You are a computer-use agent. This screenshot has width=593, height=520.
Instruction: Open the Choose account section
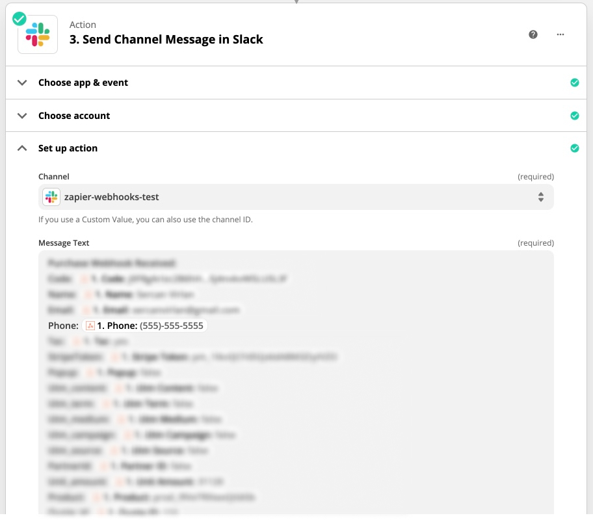[x=74, y=116]
